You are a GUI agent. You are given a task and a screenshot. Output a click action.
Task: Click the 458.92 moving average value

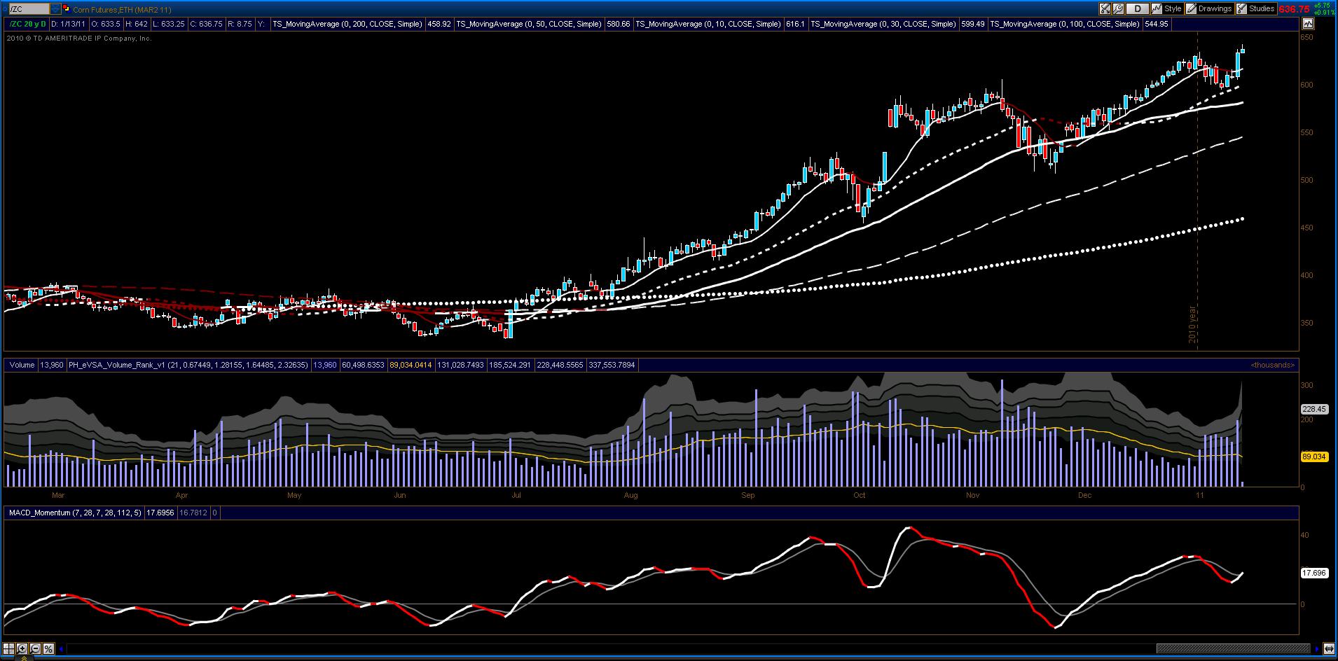pos(439,24)
